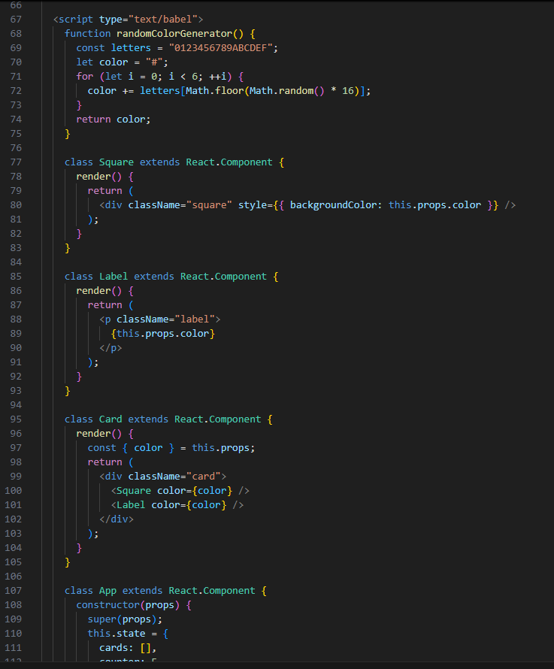
Task: Select line number 85 in the gutter
Action: [x=16, y=277]
